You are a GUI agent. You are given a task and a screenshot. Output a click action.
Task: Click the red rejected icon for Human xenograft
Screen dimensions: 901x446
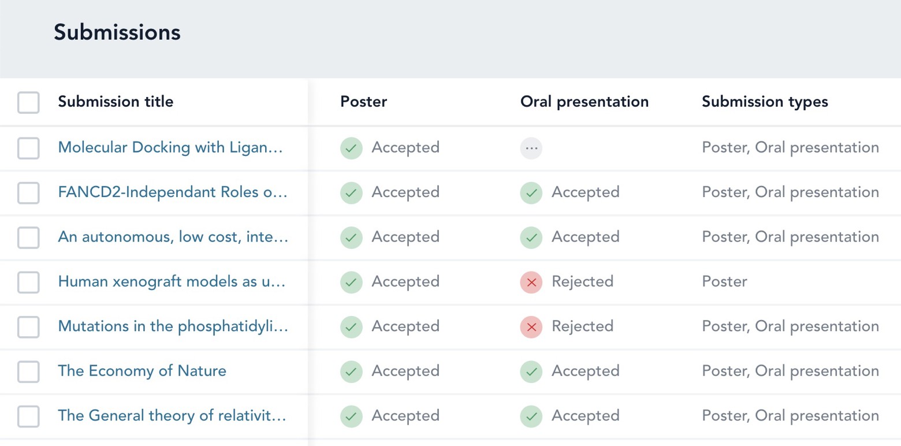tap(531, 283)
